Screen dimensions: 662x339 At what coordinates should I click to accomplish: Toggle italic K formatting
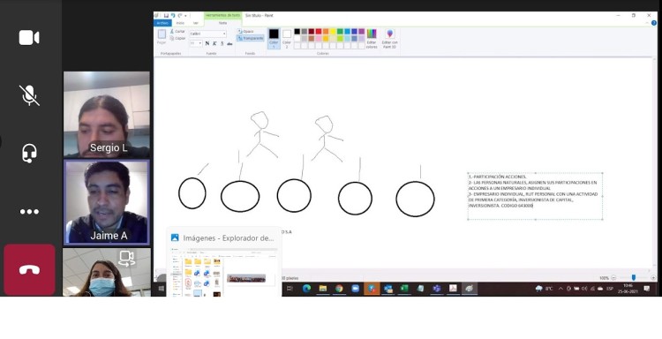click(214, 43)
